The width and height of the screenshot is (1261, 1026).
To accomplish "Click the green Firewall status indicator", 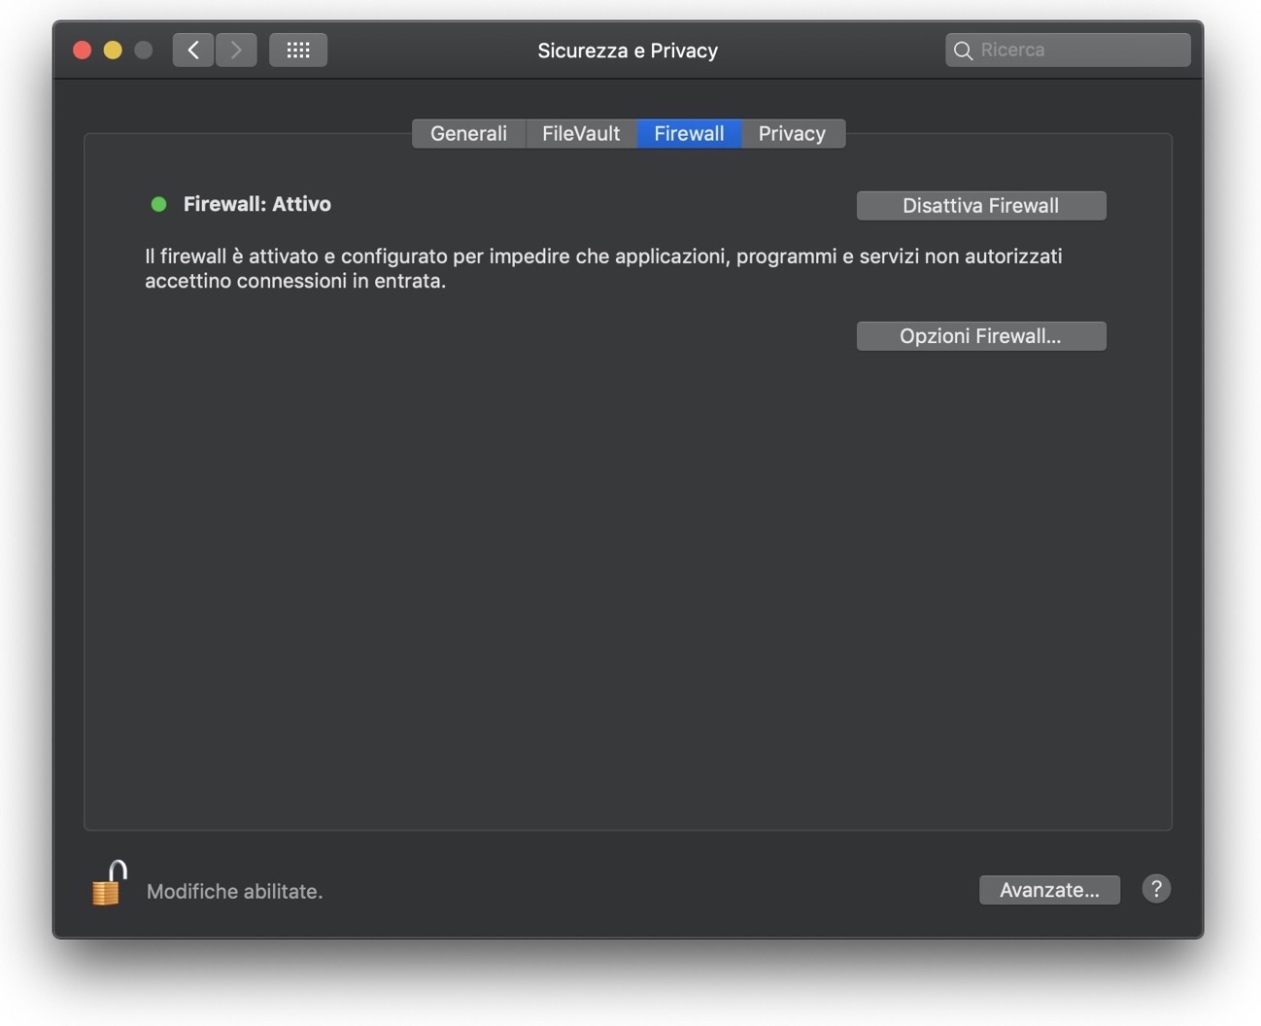I will pos(158,204).
